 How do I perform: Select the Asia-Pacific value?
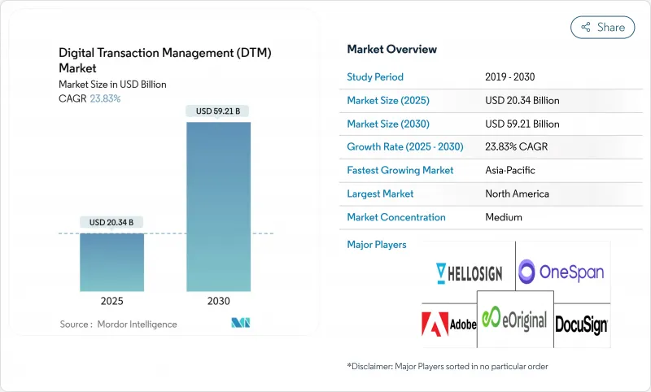click(510, 171)
